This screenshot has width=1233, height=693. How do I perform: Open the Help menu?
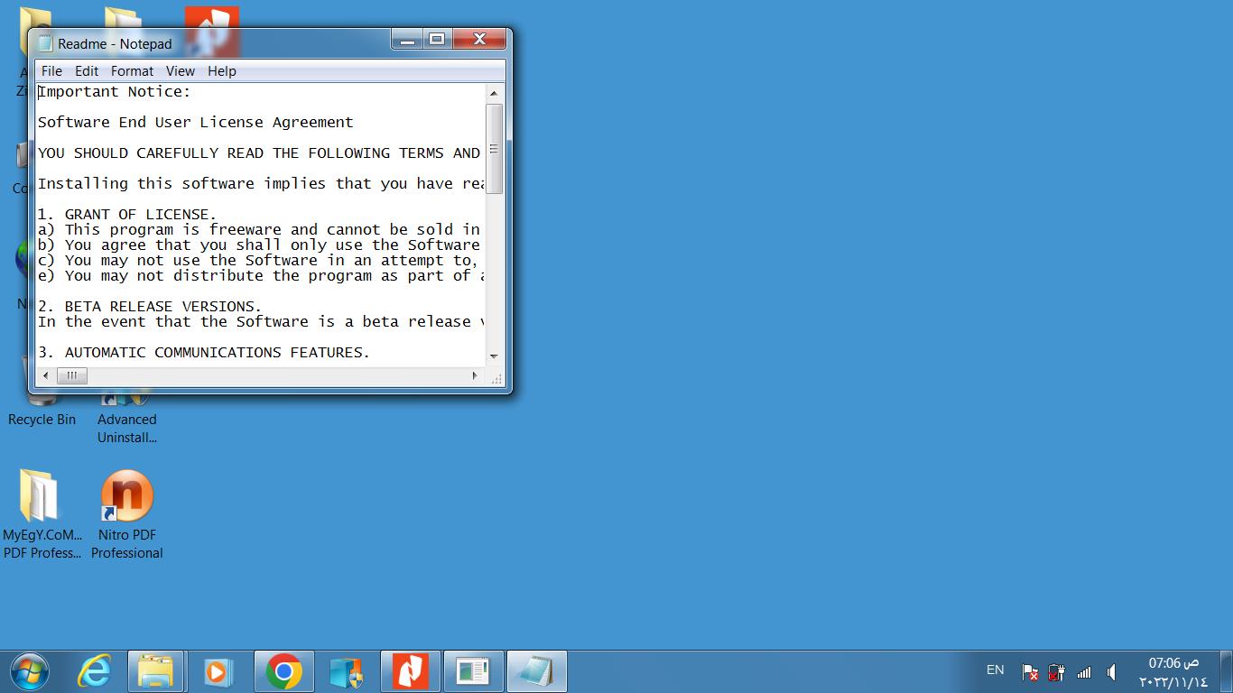pyautogui.click(x=221, y=71)
